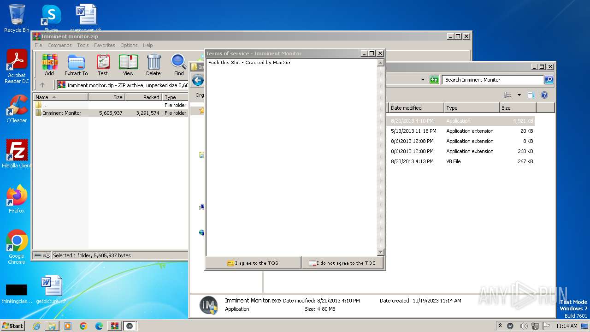Click the Start button
This screenshot has height=332, width=590.
tap(13, 326)
